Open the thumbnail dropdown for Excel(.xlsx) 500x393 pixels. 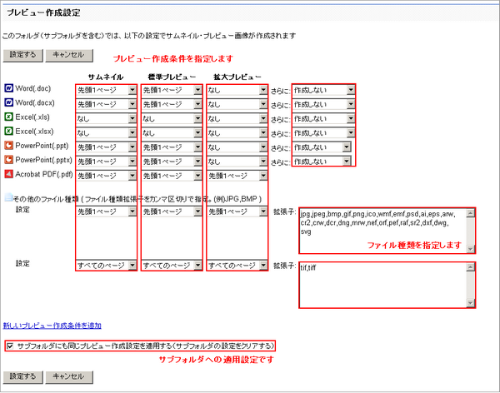pos(107,133)
